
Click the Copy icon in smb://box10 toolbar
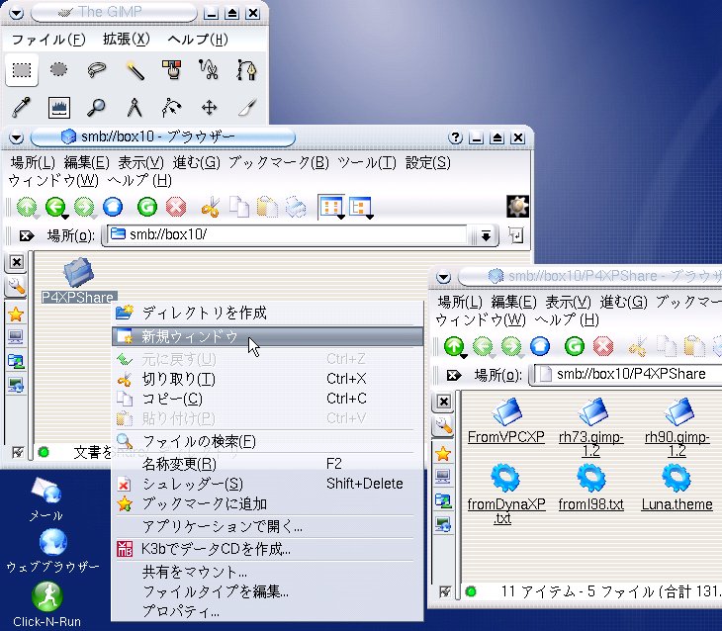[x=239, y=207]
